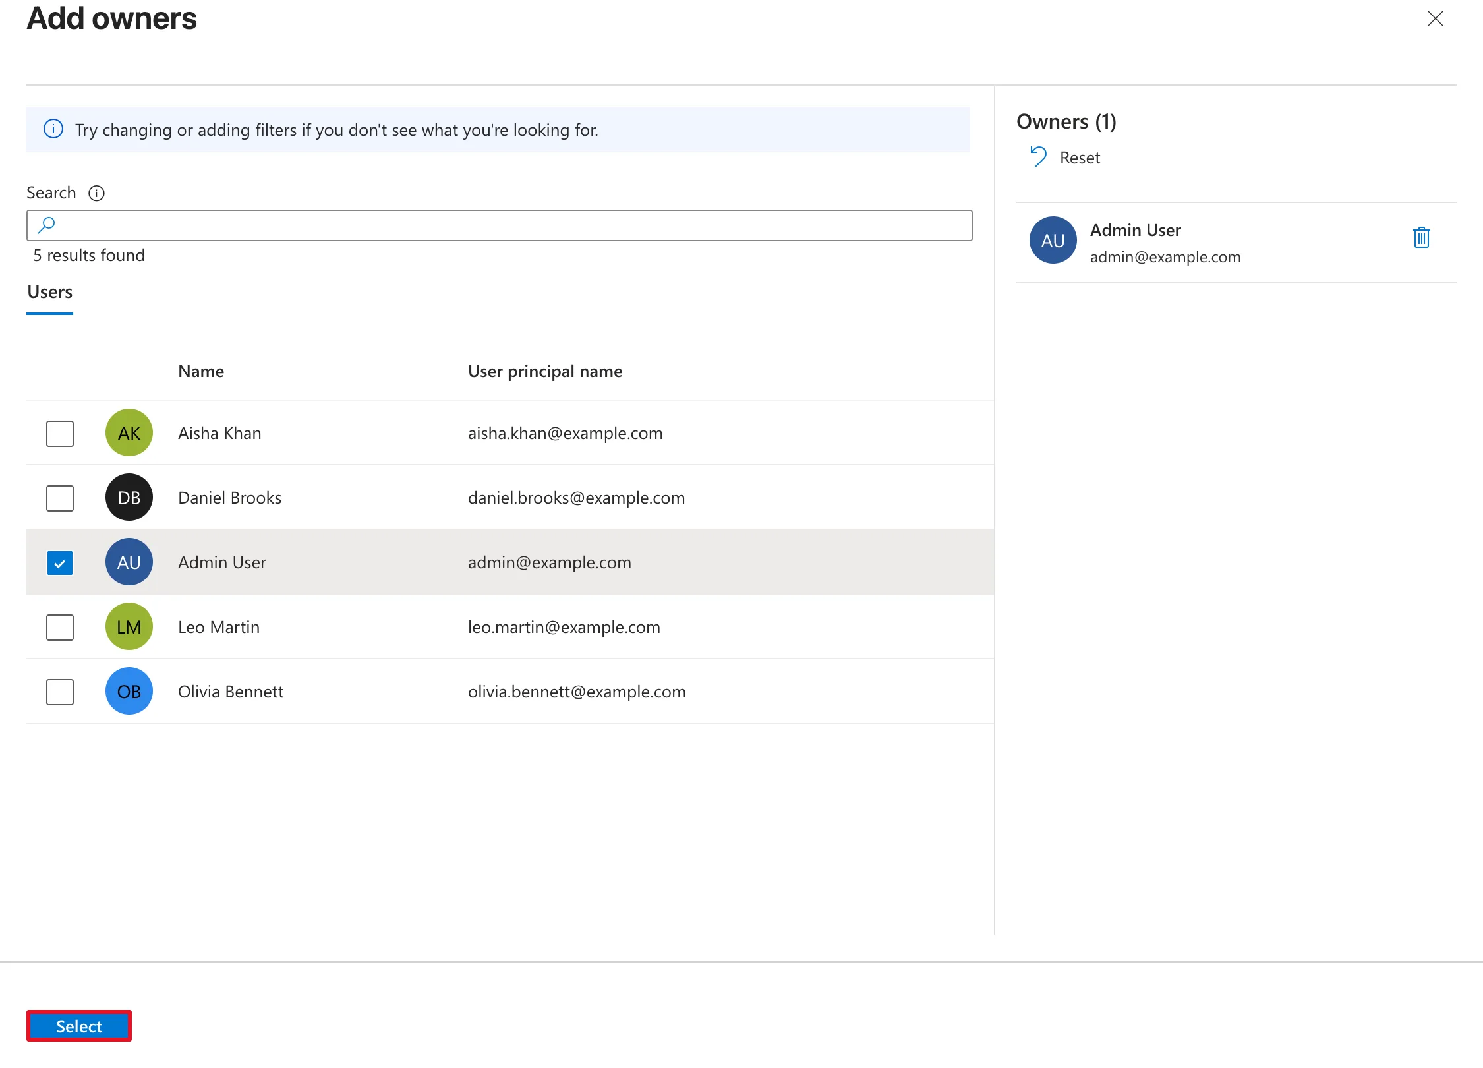This screenshot has width=1483, height=1068.
Task: Click the name Olivia Bennett
Action: [231, 692]
